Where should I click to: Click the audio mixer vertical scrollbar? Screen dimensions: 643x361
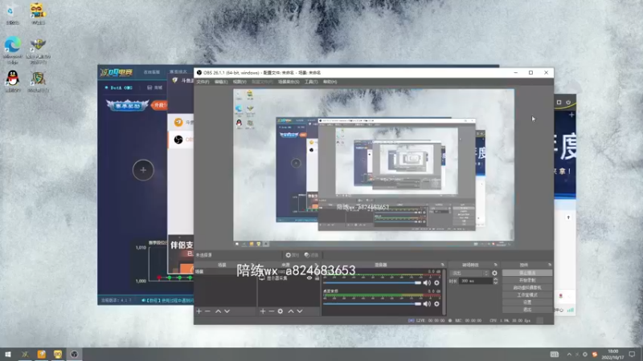[x=444, y=291]
